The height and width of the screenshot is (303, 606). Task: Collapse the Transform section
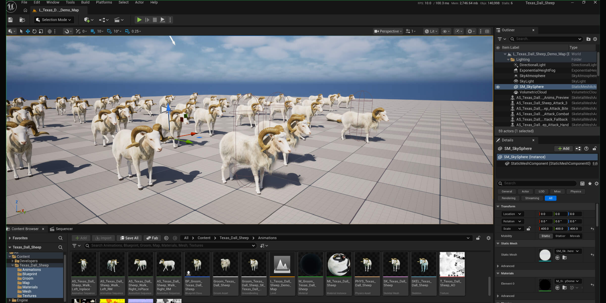498,206
